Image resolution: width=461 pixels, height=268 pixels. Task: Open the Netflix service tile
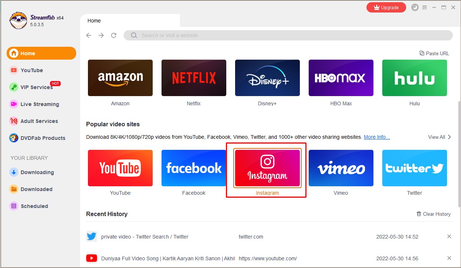[x=194, y=78]
